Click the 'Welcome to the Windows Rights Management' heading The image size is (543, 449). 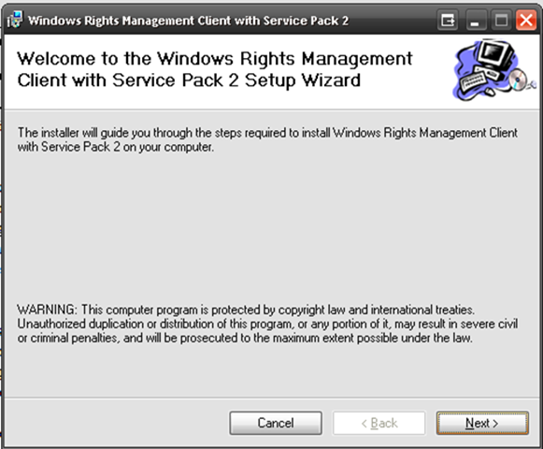(x=215, y=58)
